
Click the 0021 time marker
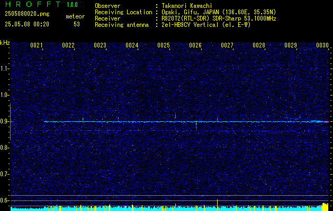(x=37, y=45)
